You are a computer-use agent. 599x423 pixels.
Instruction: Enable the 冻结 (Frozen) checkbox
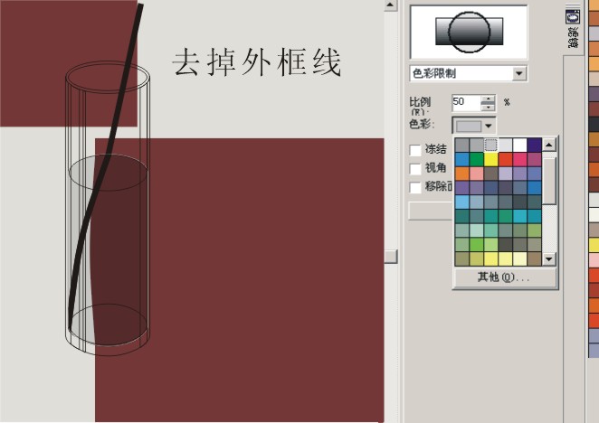[x=415, y=150]
